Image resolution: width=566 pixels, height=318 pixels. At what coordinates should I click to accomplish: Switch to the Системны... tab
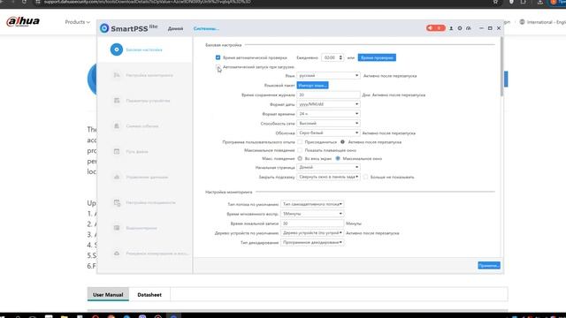click(206, 28)
